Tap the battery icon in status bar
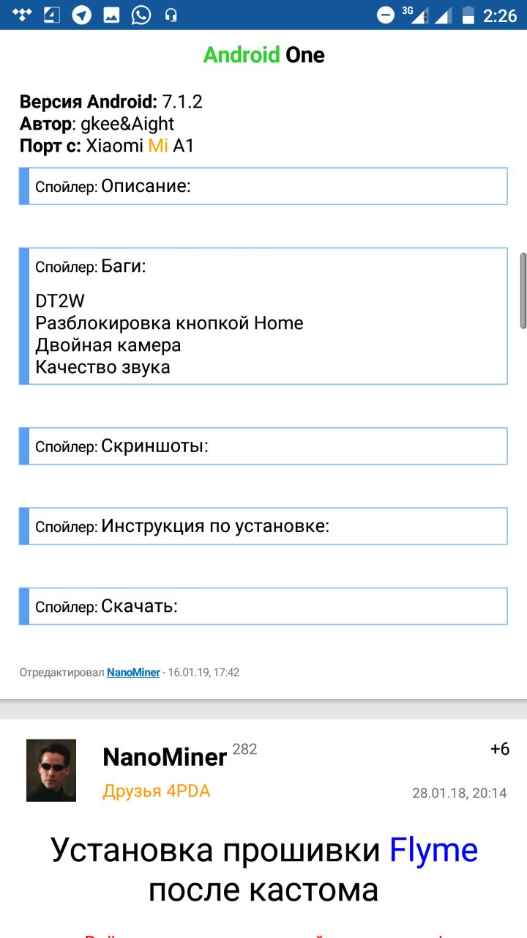The image size is (527, 938). tap(468, 15)
